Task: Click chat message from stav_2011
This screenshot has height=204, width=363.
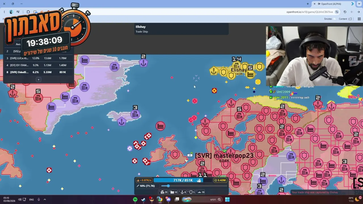Action: coord(289,97)
